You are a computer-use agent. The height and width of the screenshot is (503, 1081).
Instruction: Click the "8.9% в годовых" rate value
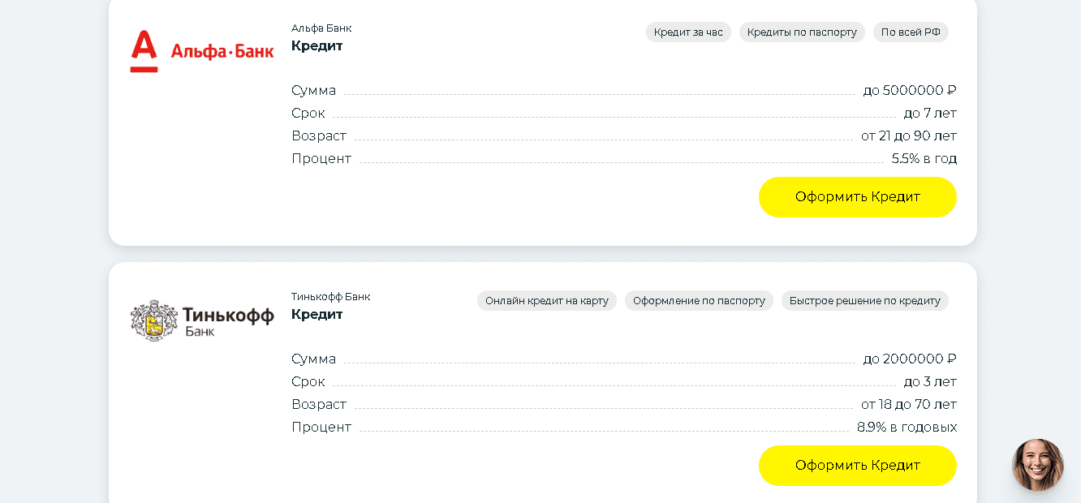tap(907, 428)
